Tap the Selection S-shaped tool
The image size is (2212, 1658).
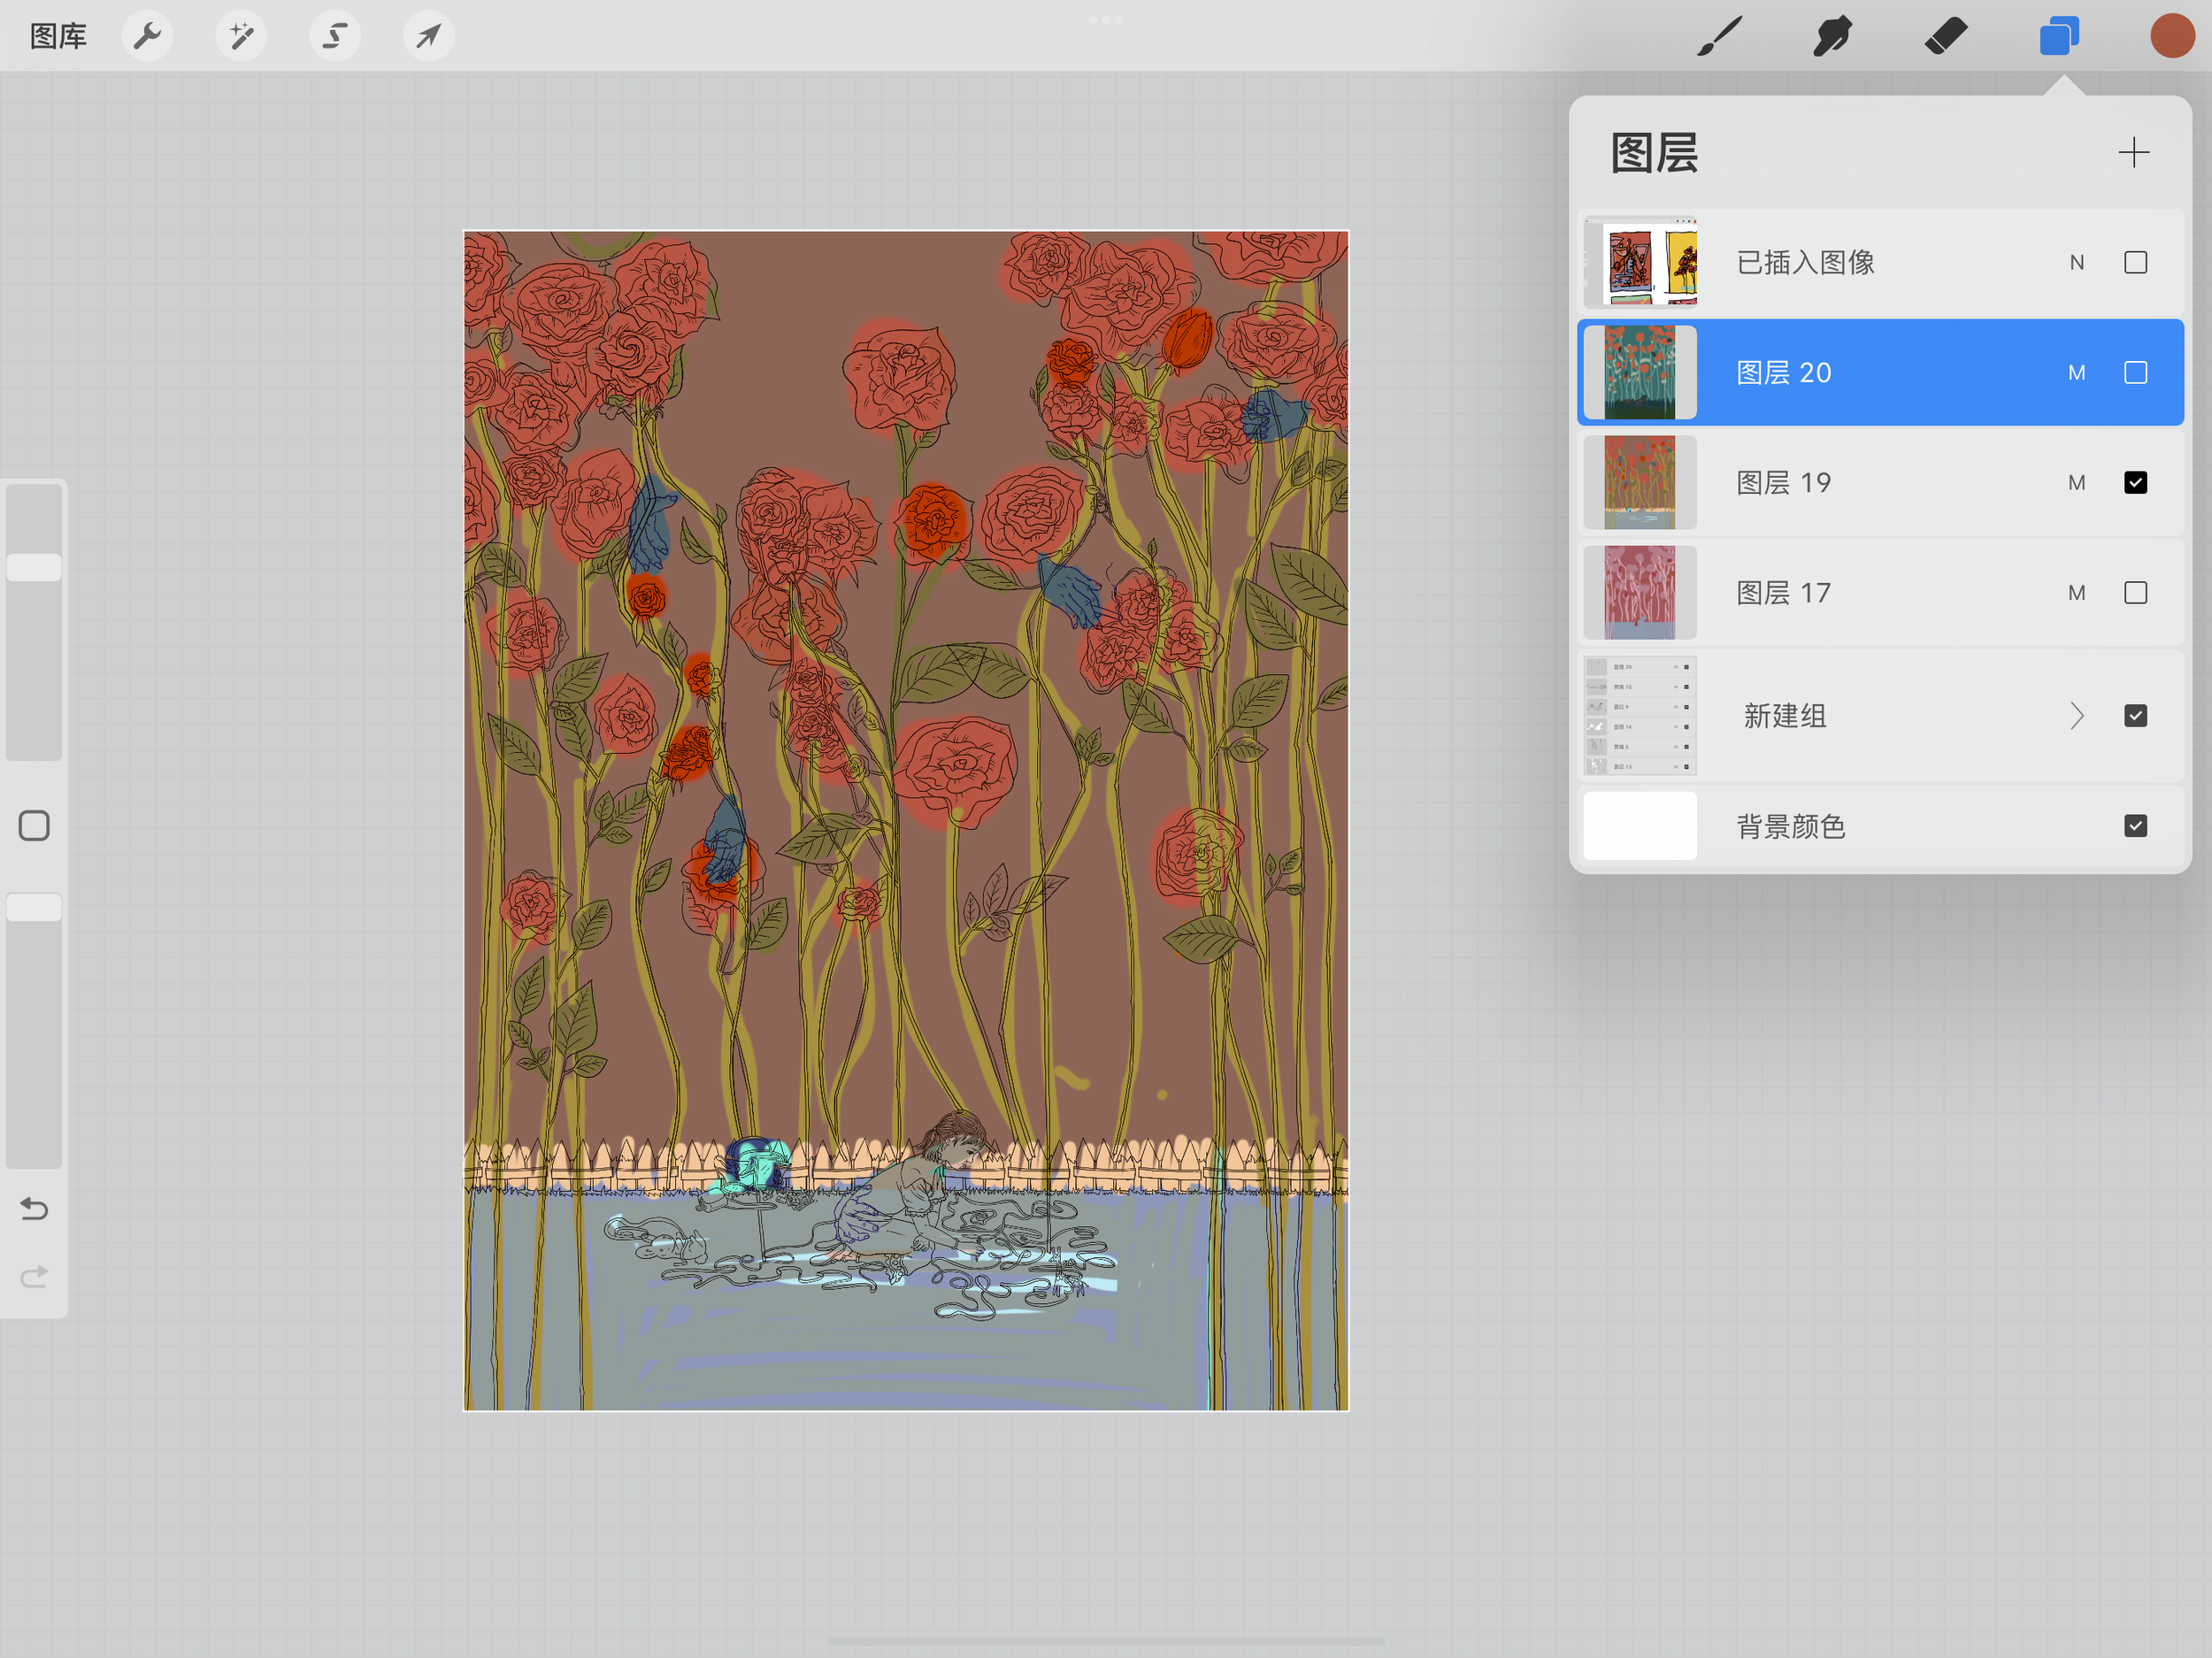click(x=334, y=36)
